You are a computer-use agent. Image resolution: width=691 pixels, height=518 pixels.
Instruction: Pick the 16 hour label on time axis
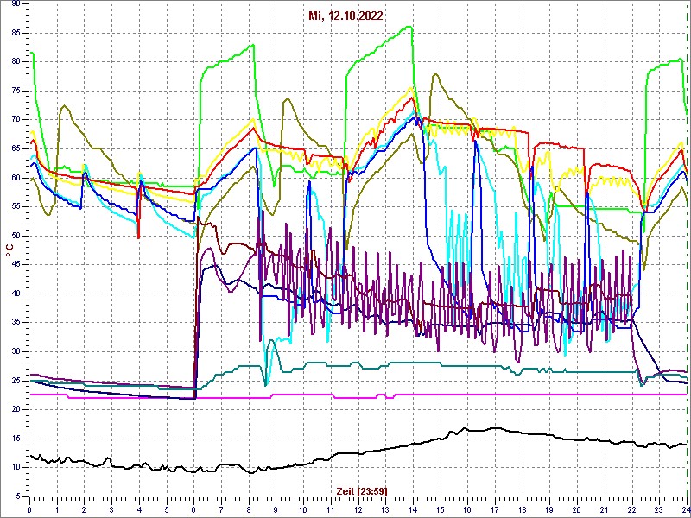(467, 510)
